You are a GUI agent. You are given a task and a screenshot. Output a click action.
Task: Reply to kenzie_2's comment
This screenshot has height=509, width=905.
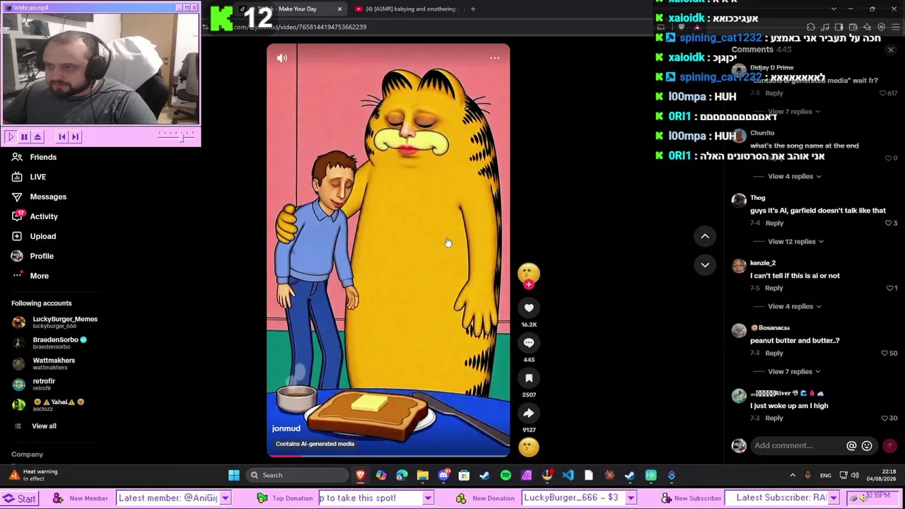773,288
